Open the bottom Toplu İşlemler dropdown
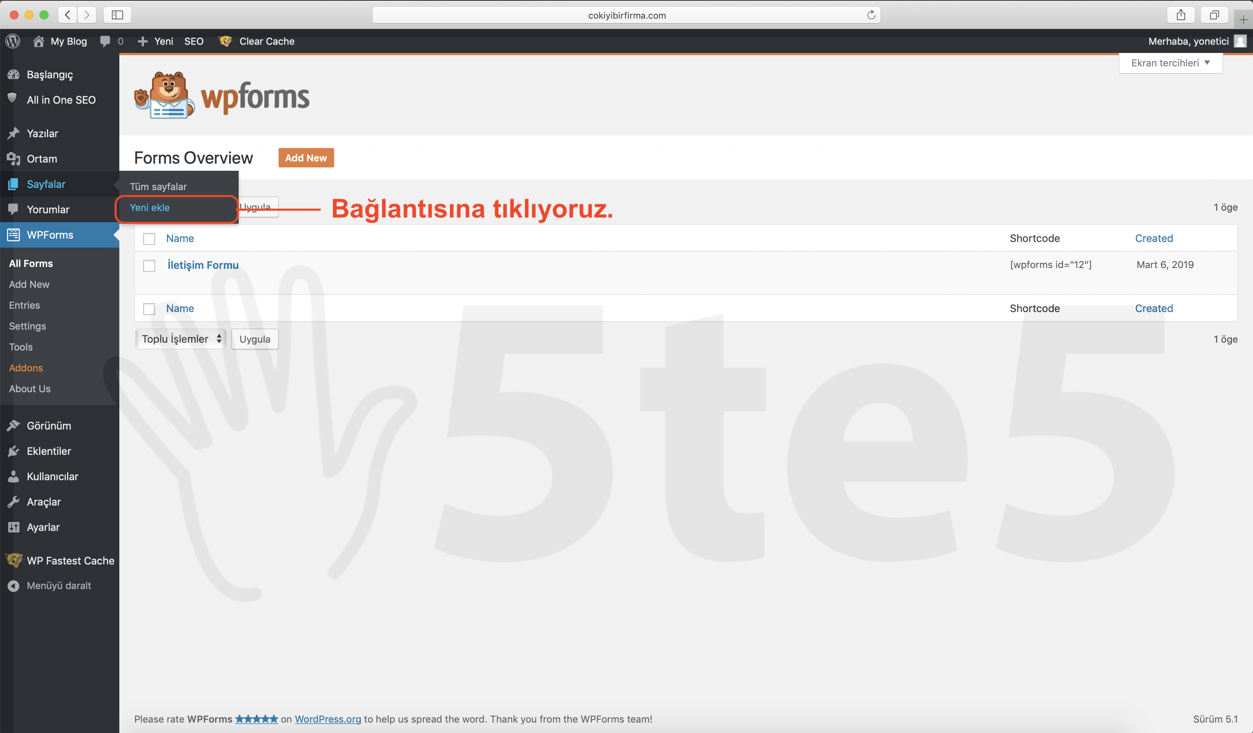The height and width of the screenshot is (733, 1253). [180, 339]
